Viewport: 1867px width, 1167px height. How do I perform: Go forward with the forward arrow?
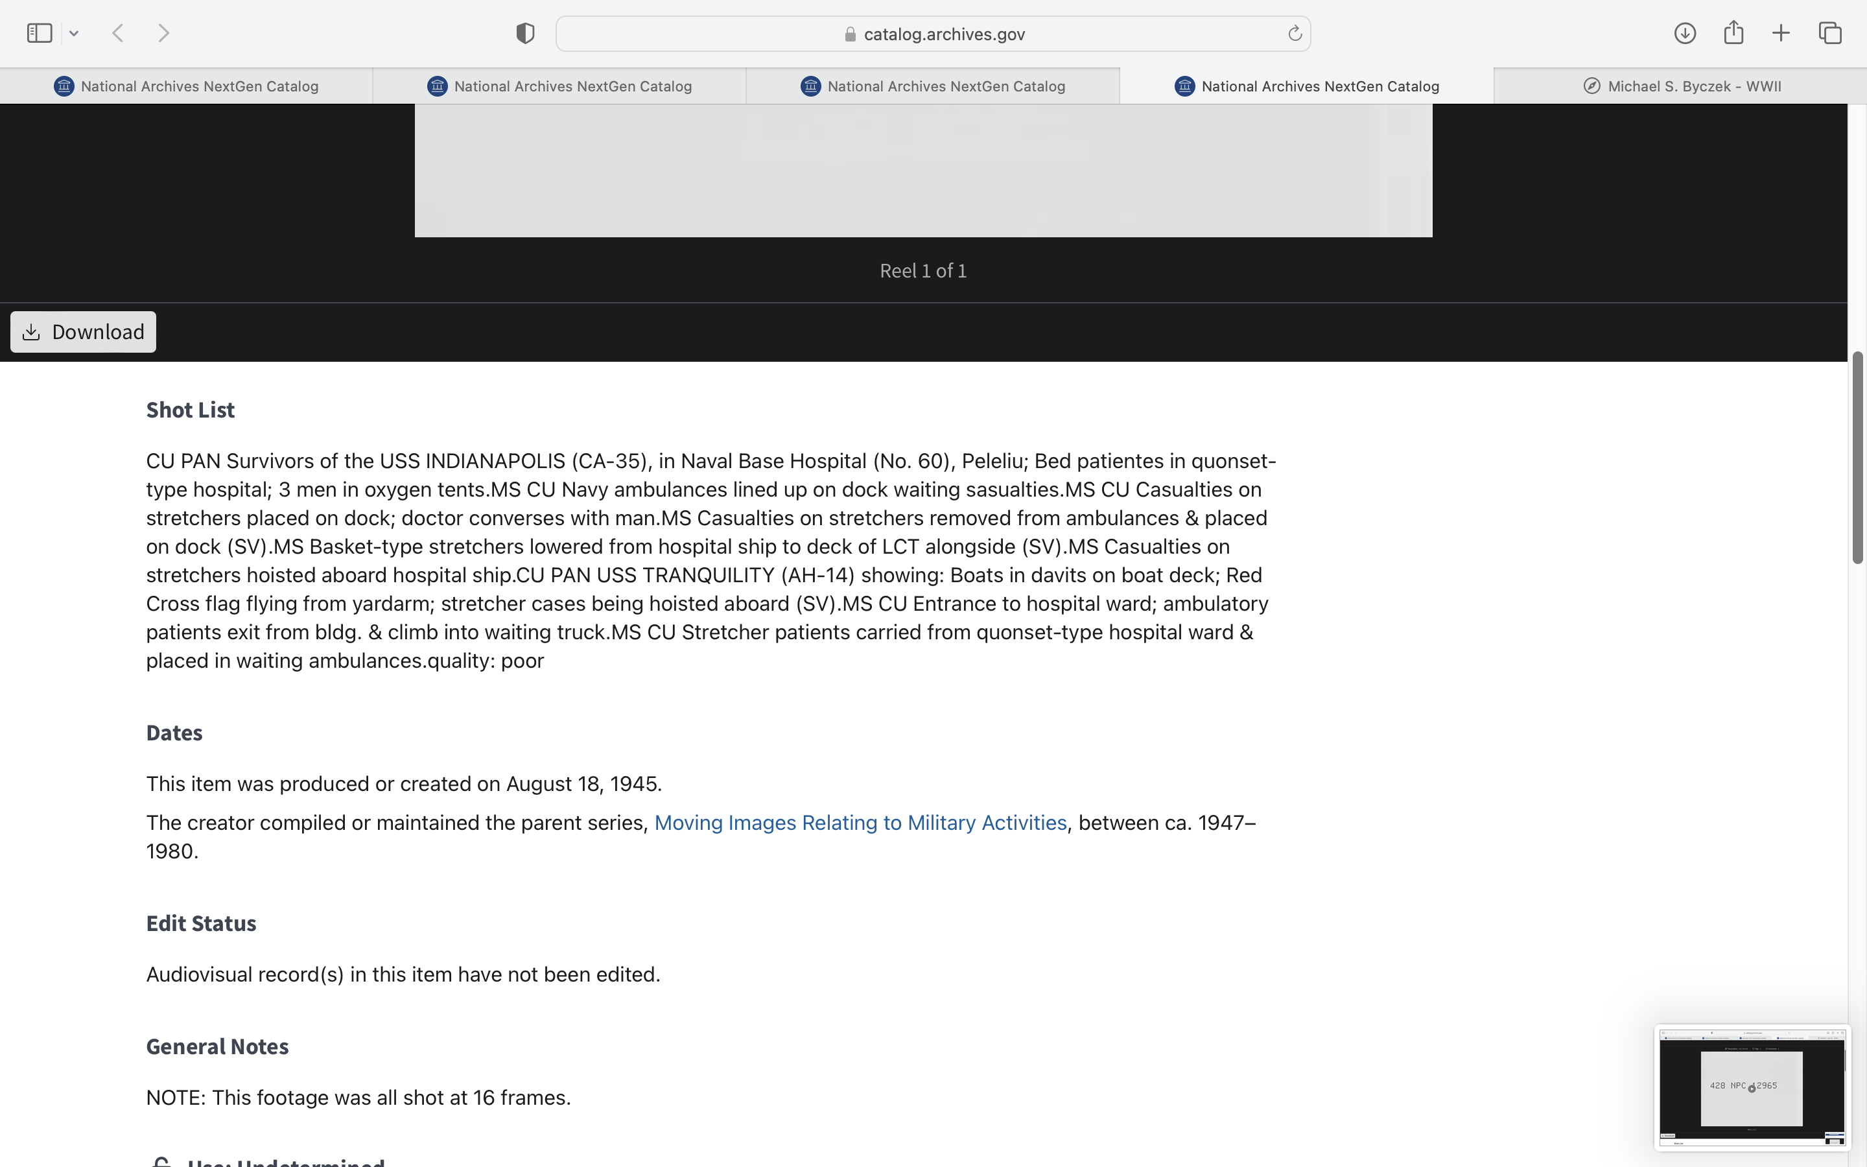(163, 33)
